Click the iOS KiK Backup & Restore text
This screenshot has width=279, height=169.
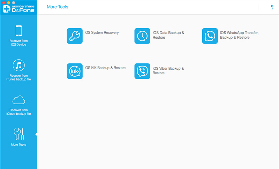105,68
